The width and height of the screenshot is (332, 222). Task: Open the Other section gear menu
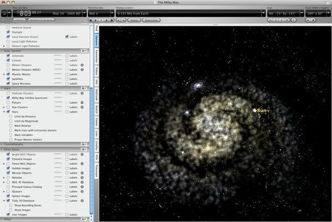tap(84, 219)
